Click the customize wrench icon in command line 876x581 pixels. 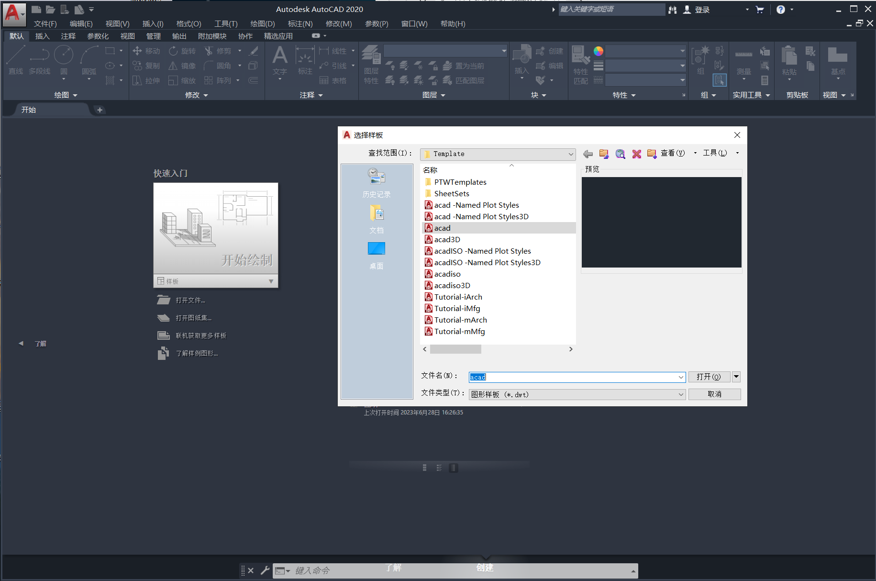265,570
